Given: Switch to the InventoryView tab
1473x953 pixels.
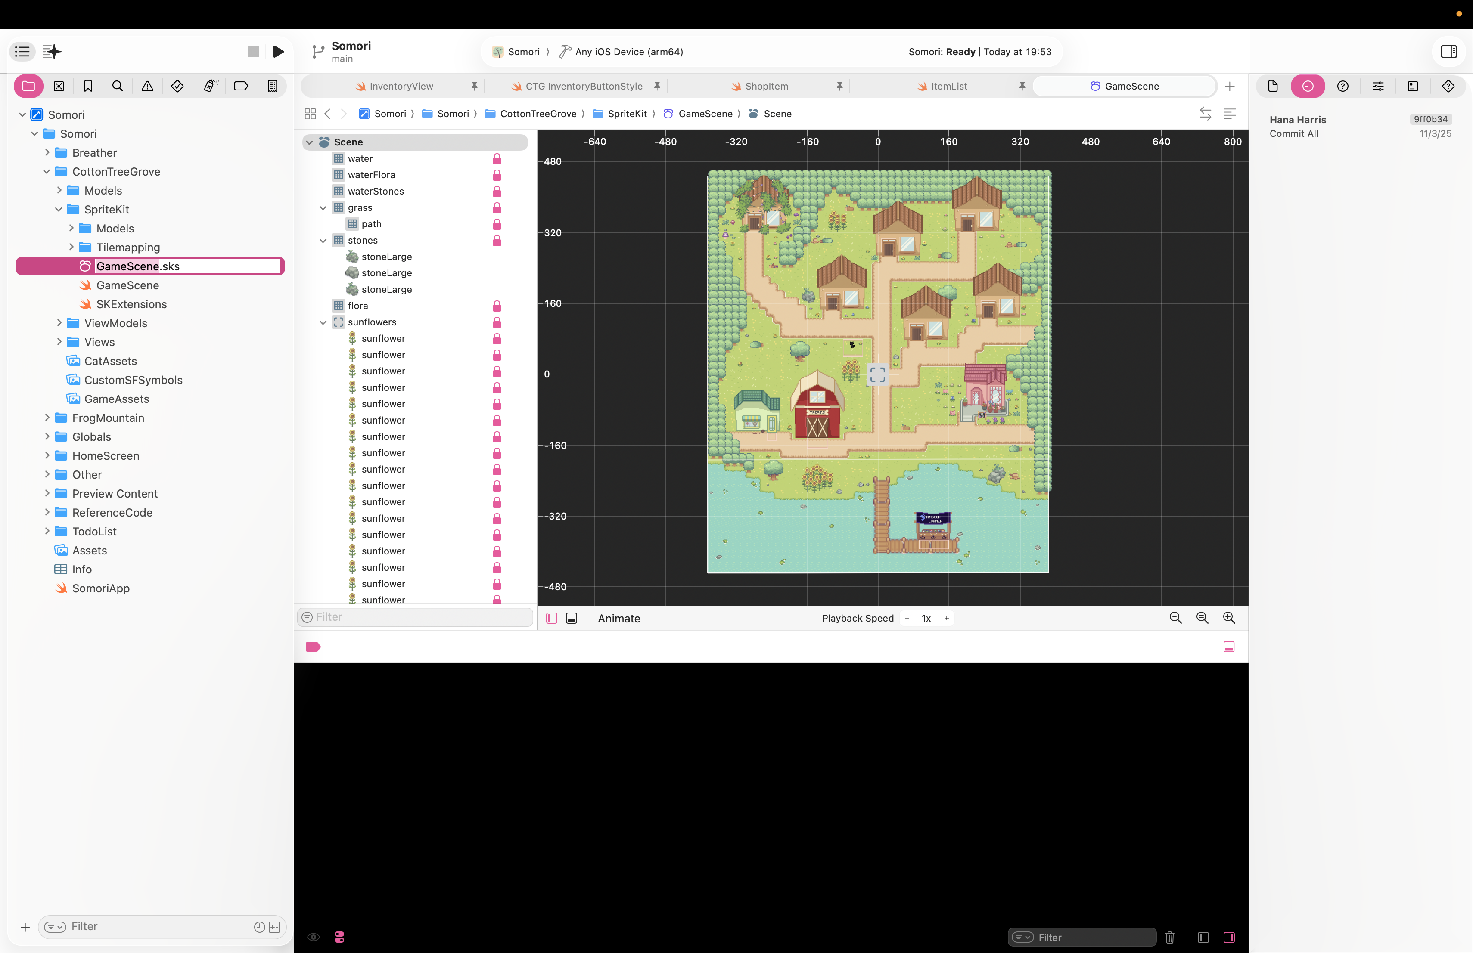Looking at the screenshot, I should click(x=401, y=86).
